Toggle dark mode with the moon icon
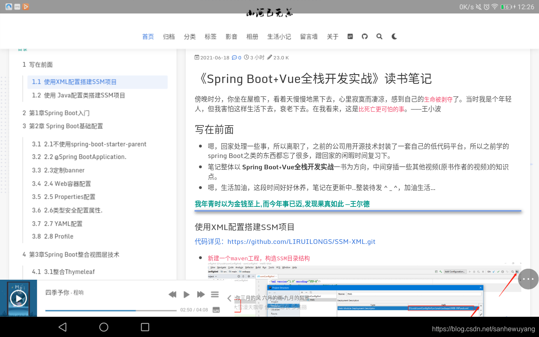The width and height of the screenshot is (539, 337). tap(394, 37)
